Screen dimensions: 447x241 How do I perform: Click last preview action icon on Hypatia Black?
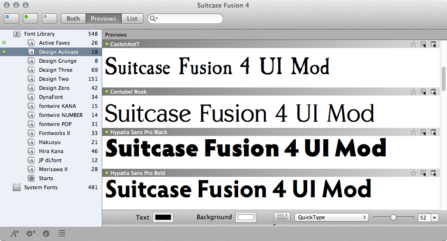[433, 132]
